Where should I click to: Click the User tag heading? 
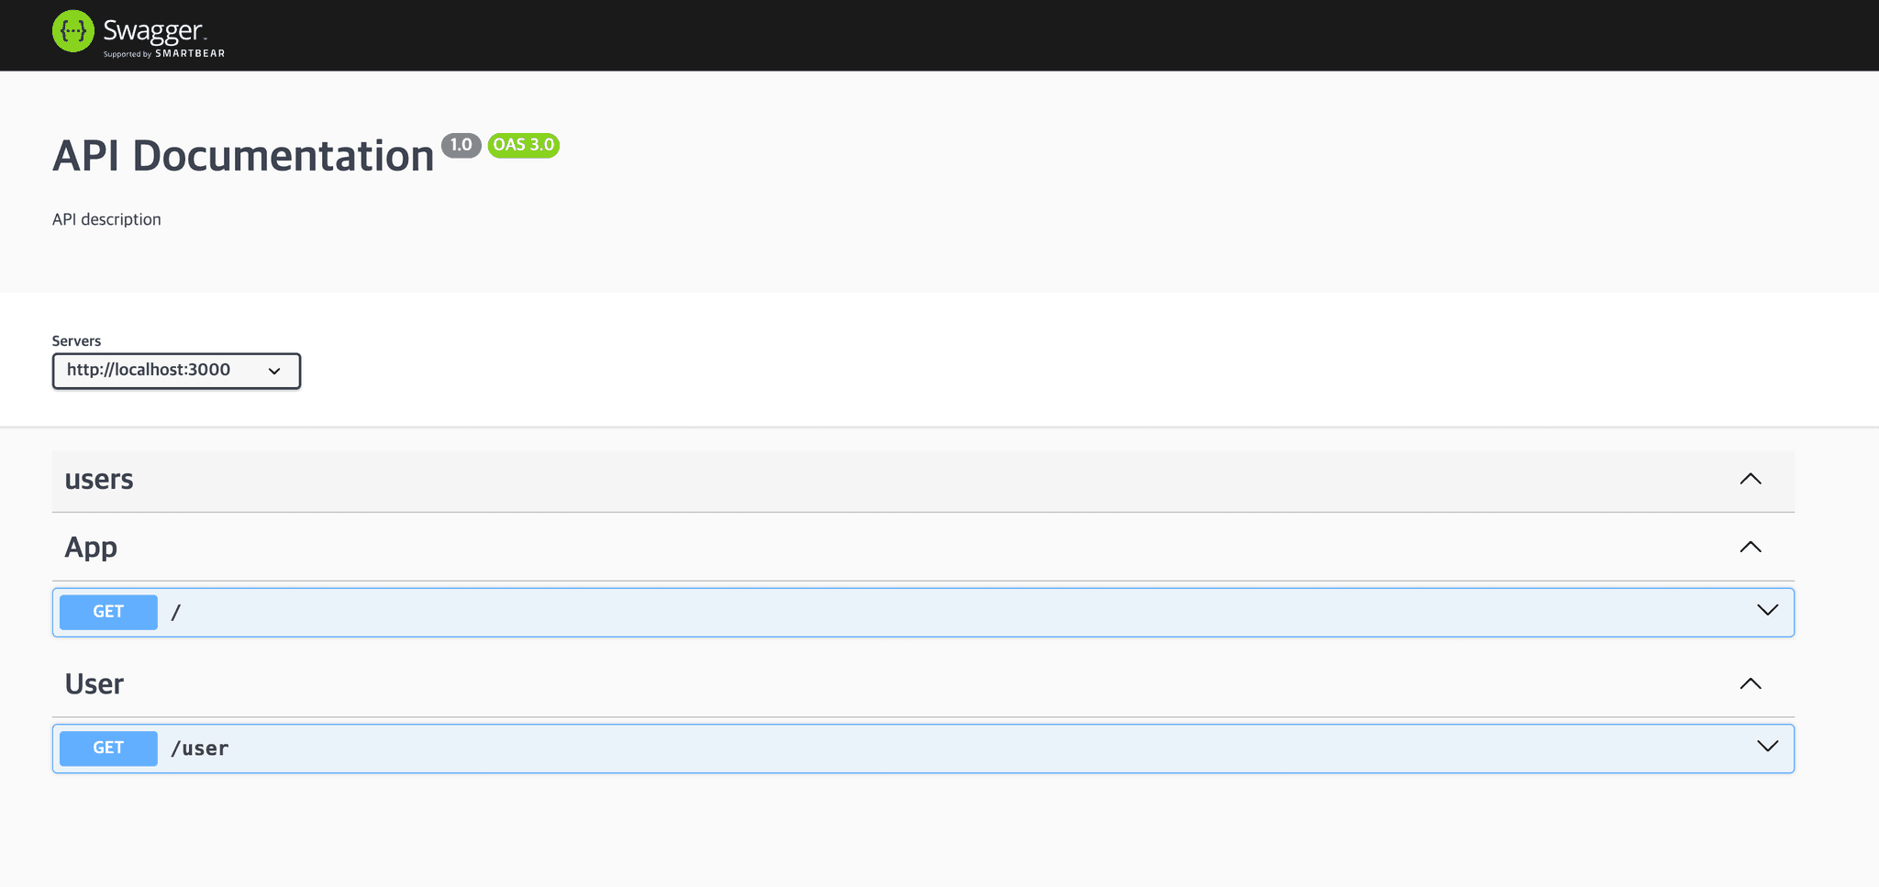(94, 684)
